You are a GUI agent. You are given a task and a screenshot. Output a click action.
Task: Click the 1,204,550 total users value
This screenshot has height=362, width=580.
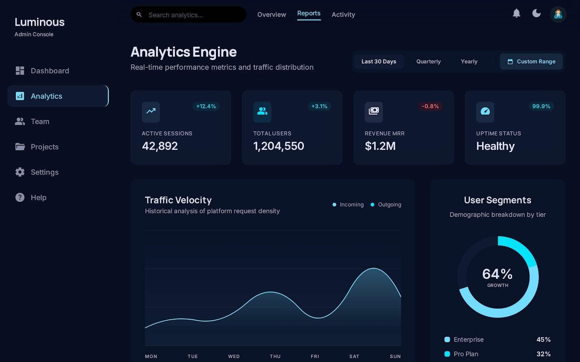(279, 146)
